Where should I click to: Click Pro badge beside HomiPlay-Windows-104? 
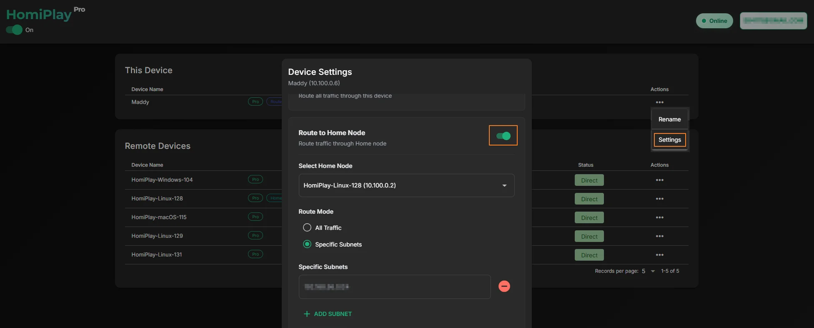tap(255, 180)
